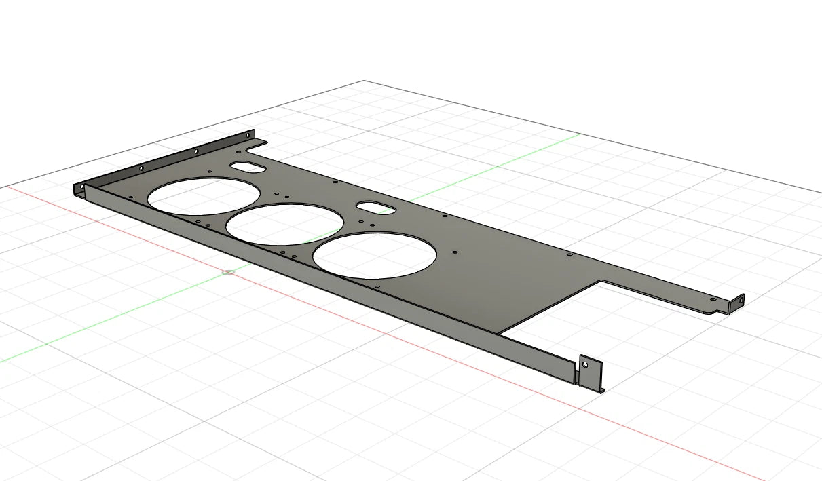Pick the small bent tab at the far-right arm end
This screenshot has height=481, width=822.
[736, 303]
